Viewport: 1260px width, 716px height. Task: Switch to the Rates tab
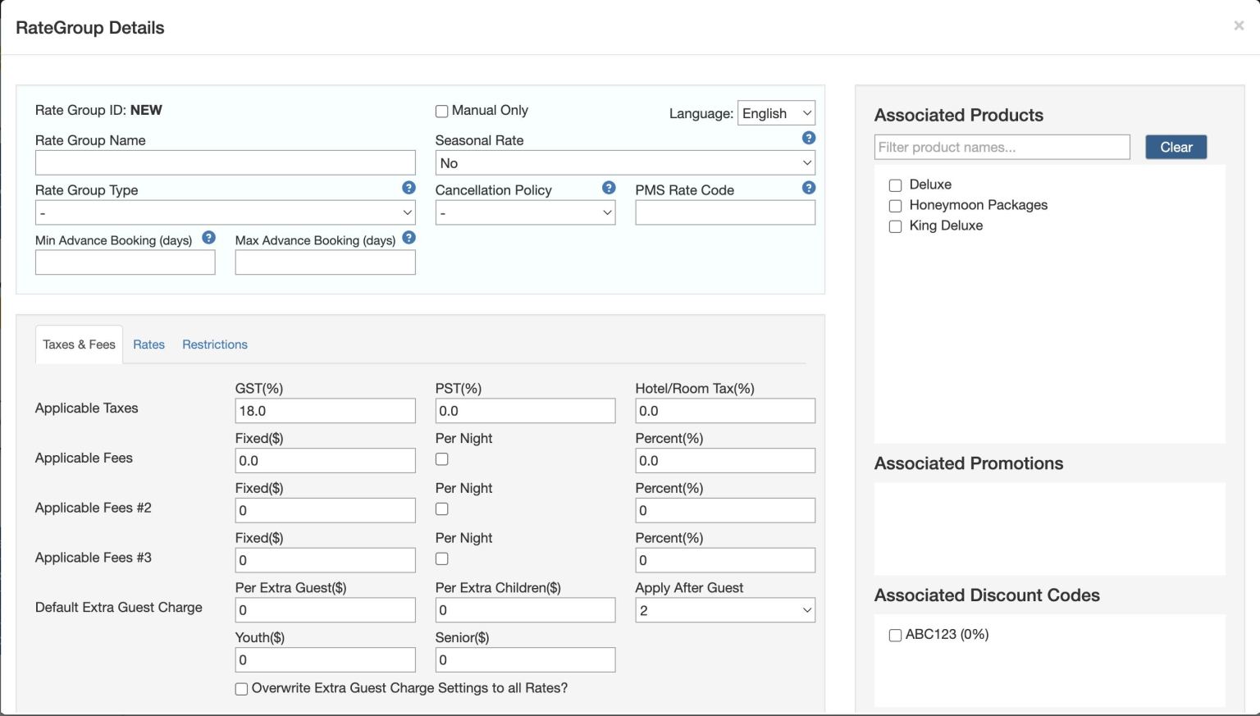[x=148, y=344]
